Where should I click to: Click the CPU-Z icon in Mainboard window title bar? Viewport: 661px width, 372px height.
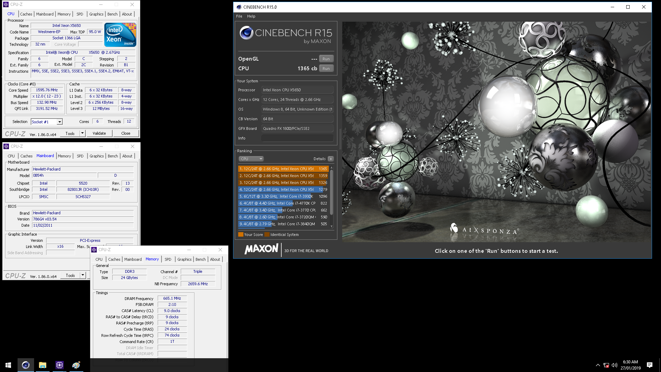click(6, 146)
